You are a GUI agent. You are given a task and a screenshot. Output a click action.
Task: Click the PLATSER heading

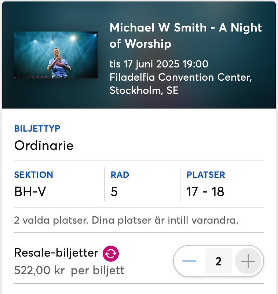click(x=206, y=175)
